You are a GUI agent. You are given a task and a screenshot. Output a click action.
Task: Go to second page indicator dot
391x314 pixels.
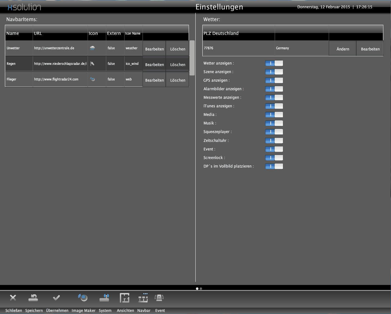point(201,289)
